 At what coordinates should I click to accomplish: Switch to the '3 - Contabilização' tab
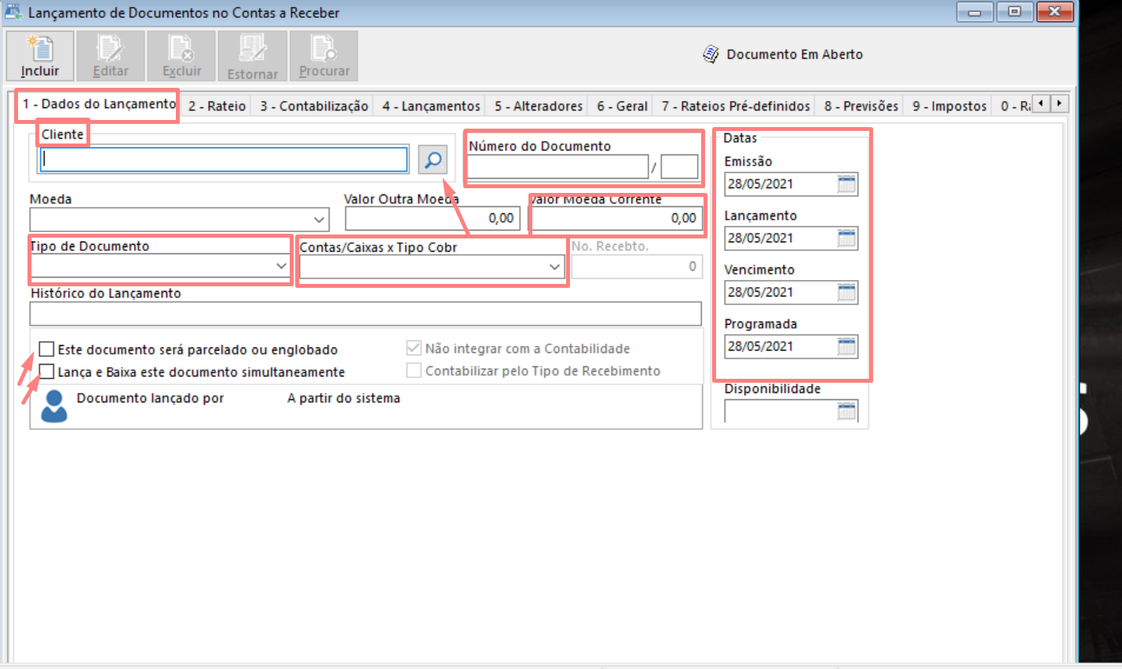(314, 106)
